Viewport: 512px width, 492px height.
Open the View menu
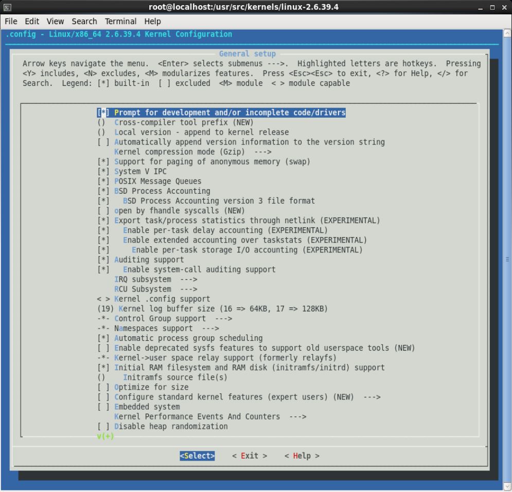click(55, 22)
